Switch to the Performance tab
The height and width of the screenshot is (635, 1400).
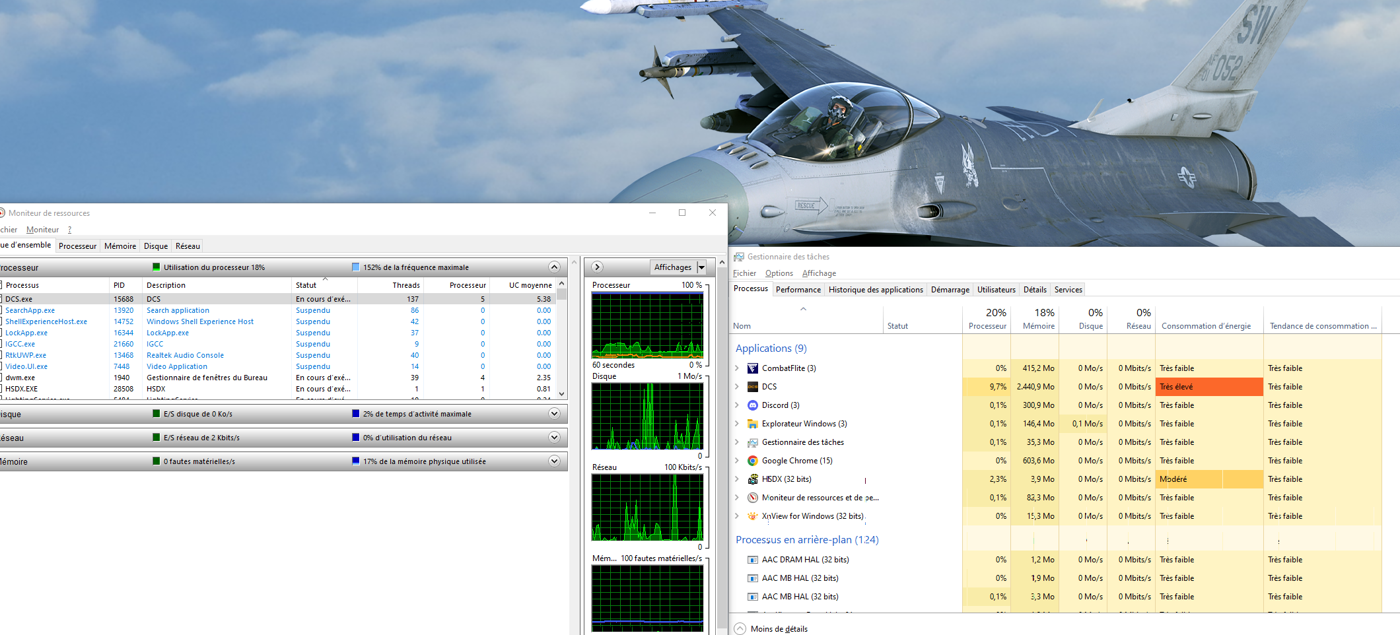coord(798,290)
